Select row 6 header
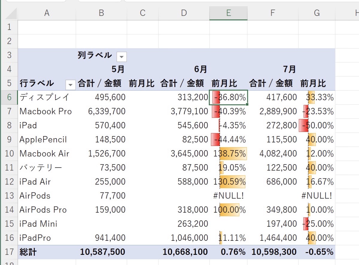Image resolution: width=359 pixels, height=265 pixels. pyautogui.click(x=9, y=97)
